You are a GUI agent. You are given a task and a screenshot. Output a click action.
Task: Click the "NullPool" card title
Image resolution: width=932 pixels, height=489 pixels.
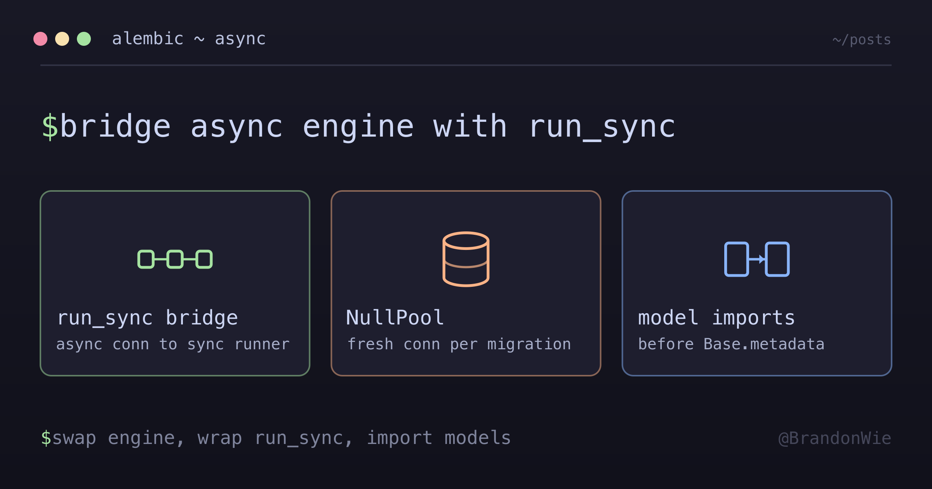(395, 317)
